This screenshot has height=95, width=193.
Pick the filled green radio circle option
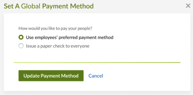(21, 37)
